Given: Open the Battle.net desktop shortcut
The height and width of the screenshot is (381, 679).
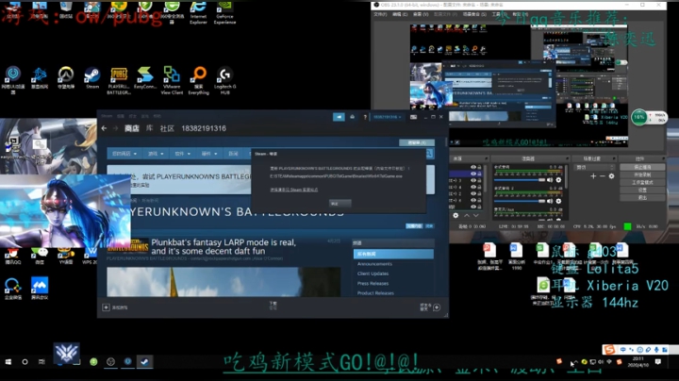Looking at the screenshot, I should pos(40,78).
